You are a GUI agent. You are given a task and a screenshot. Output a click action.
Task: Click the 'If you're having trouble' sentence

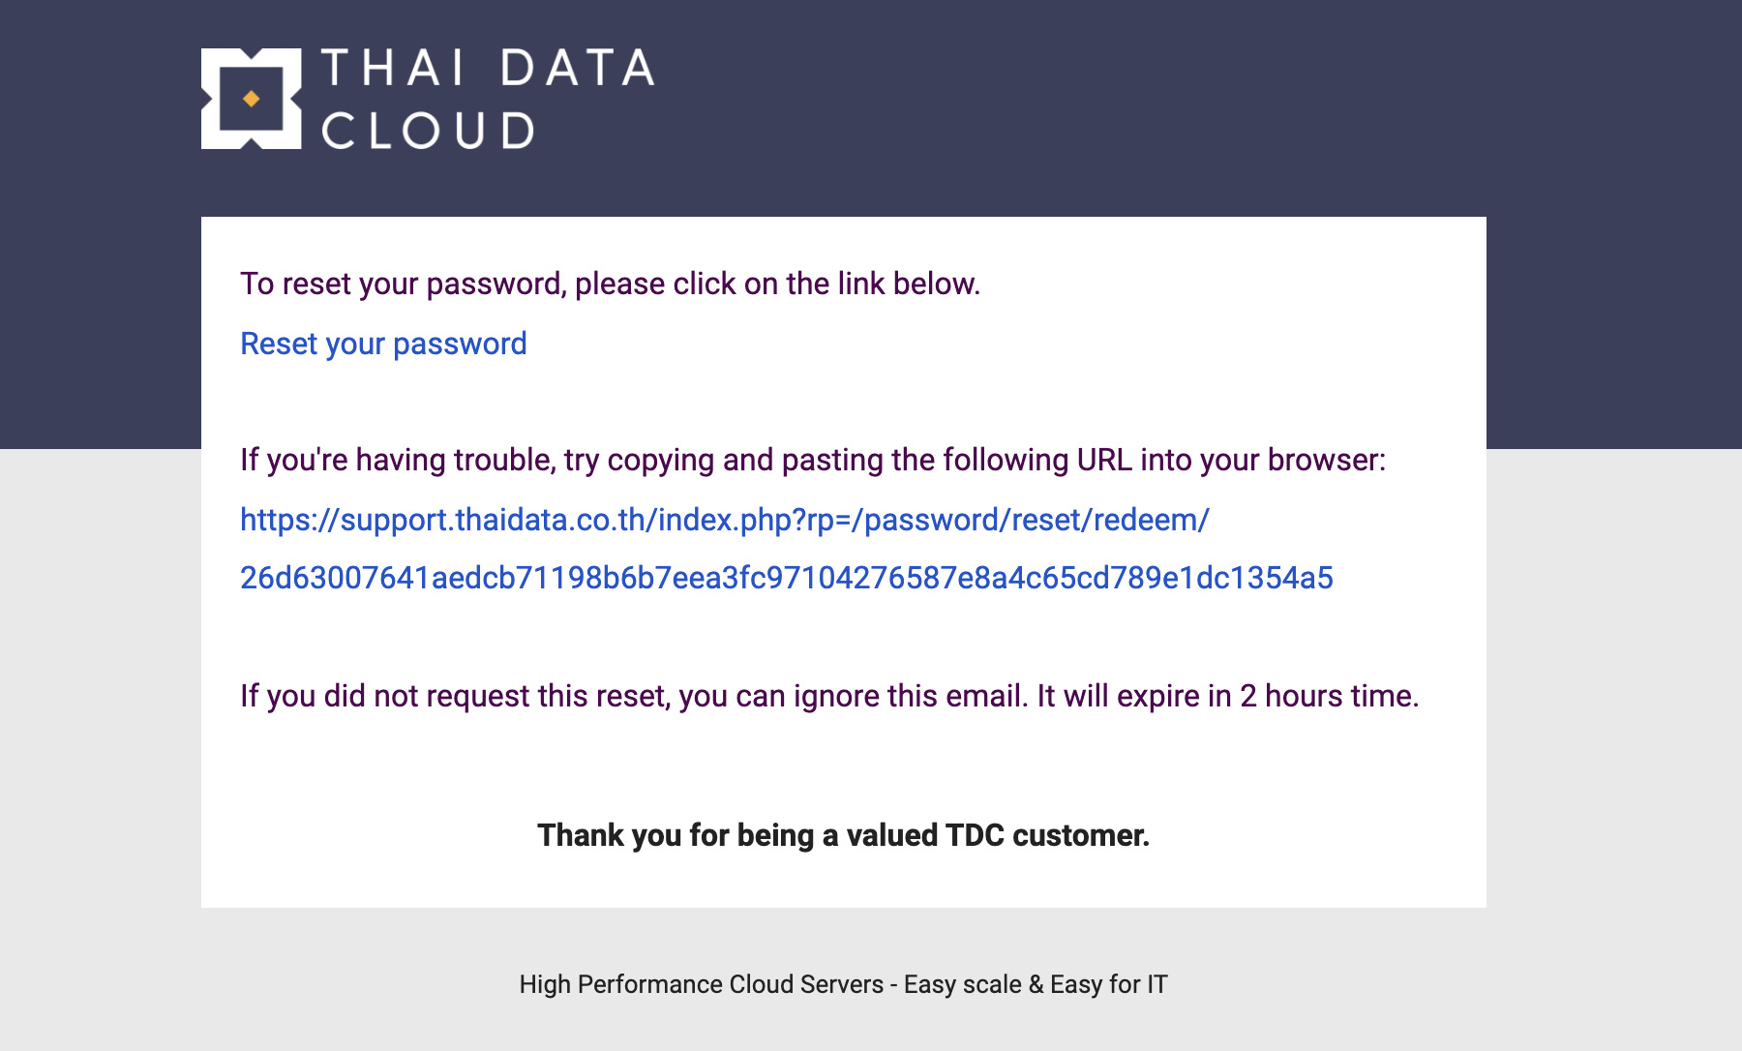point(813,460)
